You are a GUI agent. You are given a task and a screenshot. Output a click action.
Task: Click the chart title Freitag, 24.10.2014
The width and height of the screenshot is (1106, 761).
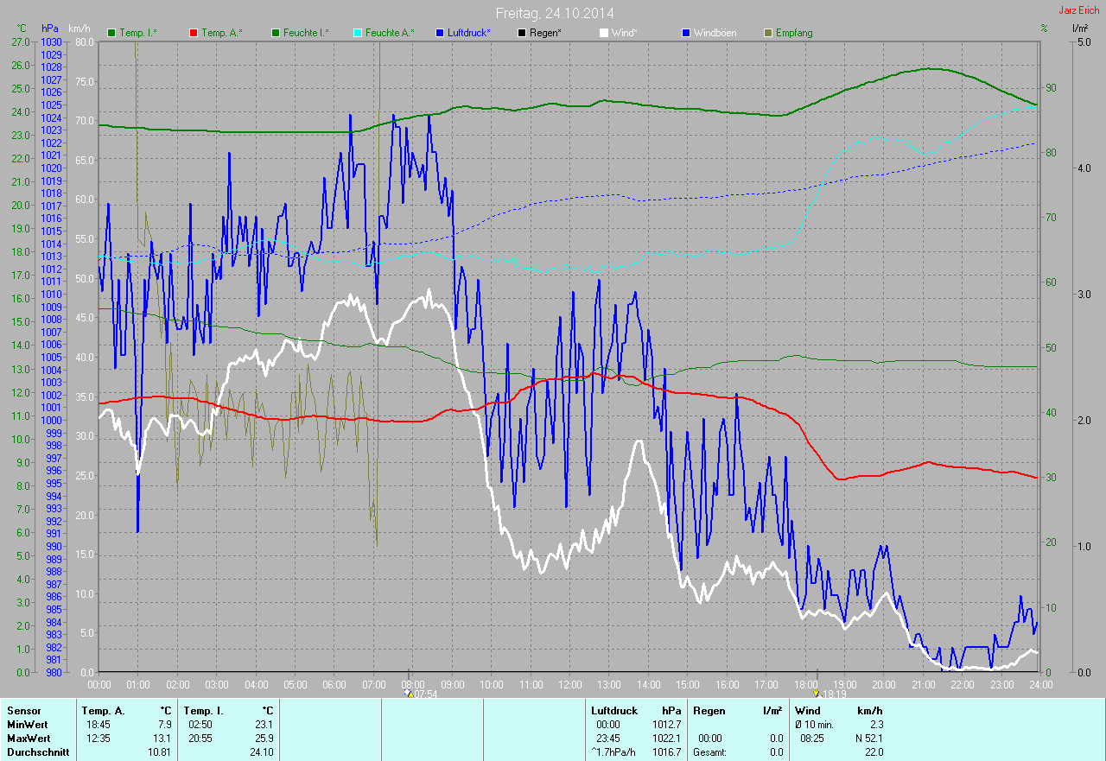(555, 13)
